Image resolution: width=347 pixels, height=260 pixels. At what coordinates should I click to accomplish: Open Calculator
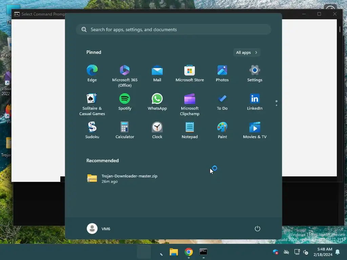(x=125, y=130)
